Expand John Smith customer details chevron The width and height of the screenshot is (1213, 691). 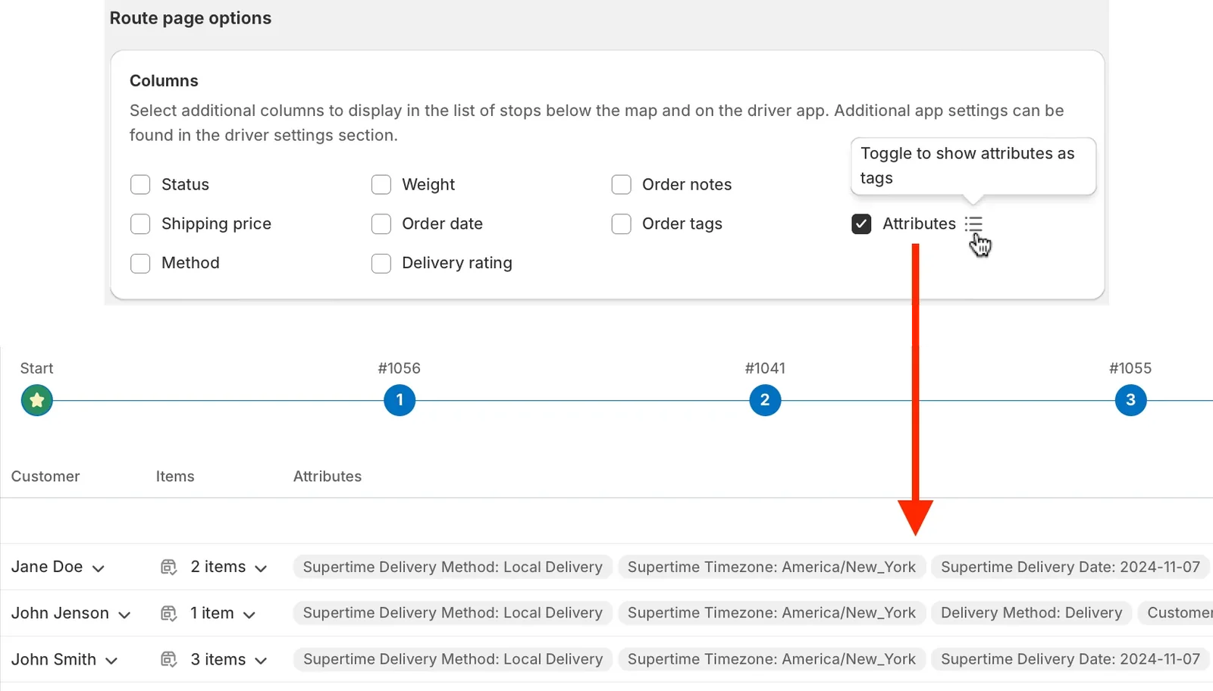[x=111, y=661]
